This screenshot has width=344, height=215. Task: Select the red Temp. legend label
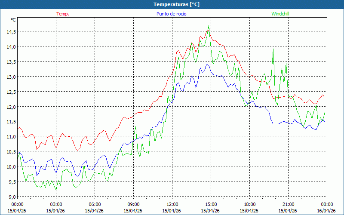point(63,14)
